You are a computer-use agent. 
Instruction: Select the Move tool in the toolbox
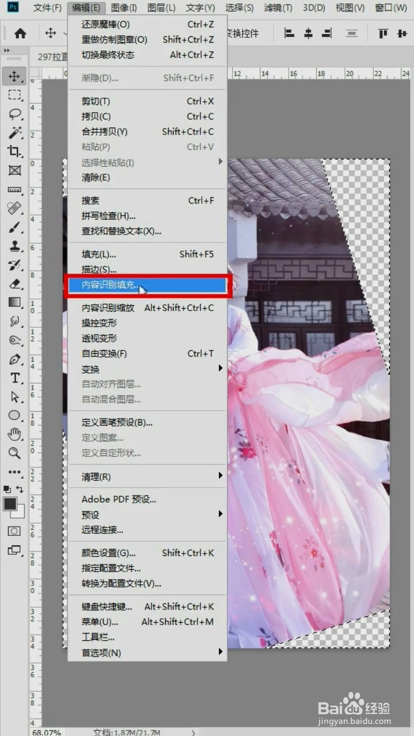14,76
